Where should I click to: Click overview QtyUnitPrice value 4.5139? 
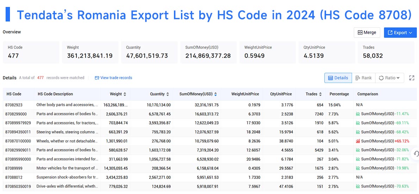pyautogui.click(x=314, y=56)
